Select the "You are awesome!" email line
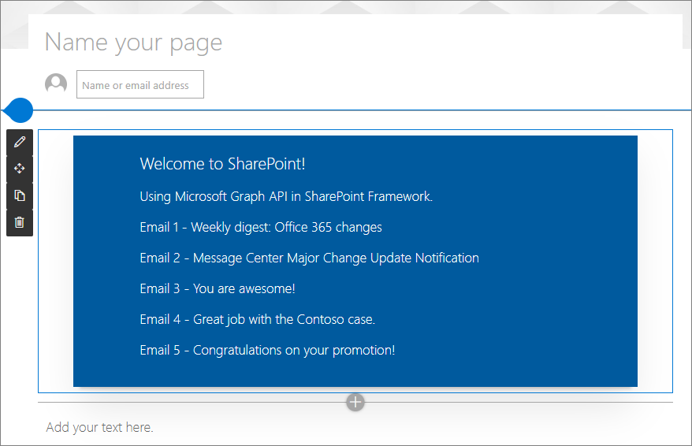692x446 pixels. [218, 288]
